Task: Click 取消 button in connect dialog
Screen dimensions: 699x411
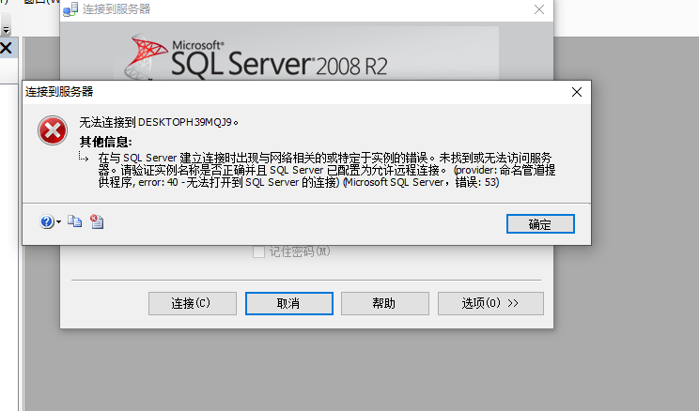Action: click(288, 304)
